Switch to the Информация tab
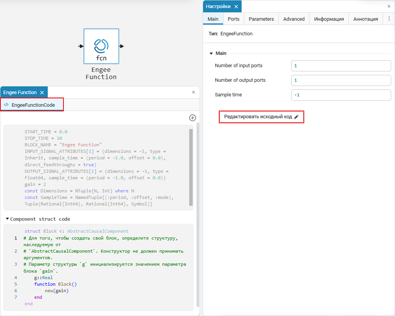The height and width of the screenshot is (316, 395). 329,19
